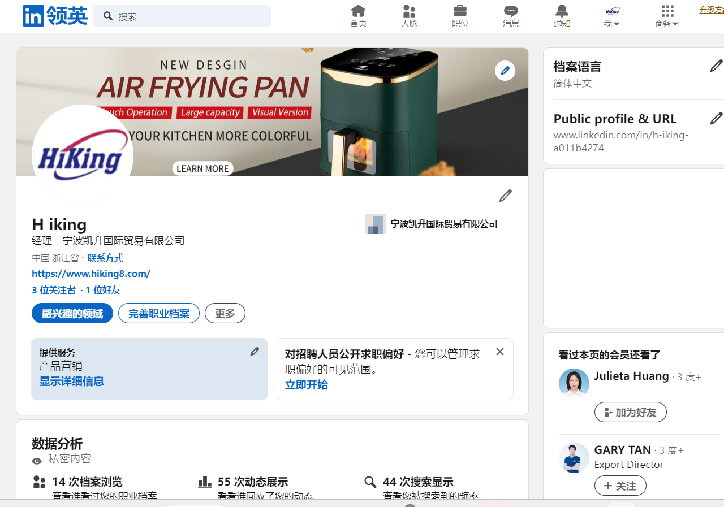Edit 提供服务 services with pencil icon

tap(255, 352)
